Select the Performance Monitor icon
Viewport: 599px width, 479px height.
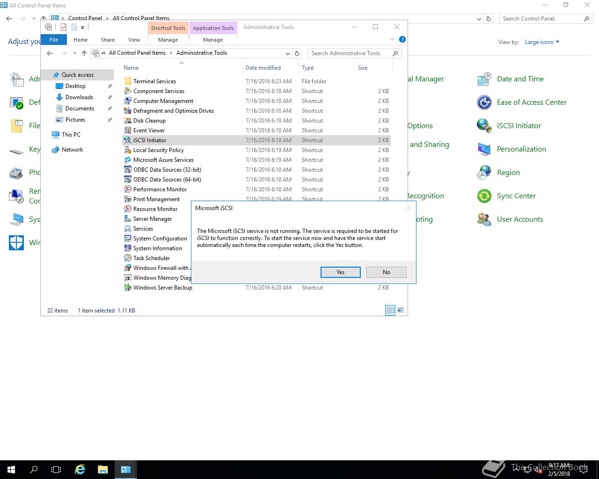click(127, 189)
